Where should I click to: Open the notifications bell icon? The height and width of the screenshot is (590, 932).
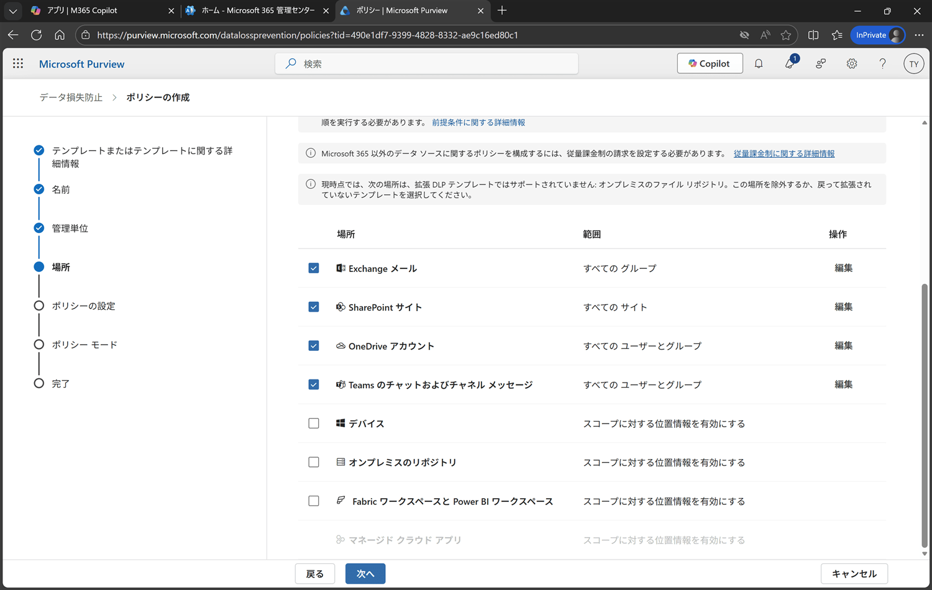click(759, 63)
